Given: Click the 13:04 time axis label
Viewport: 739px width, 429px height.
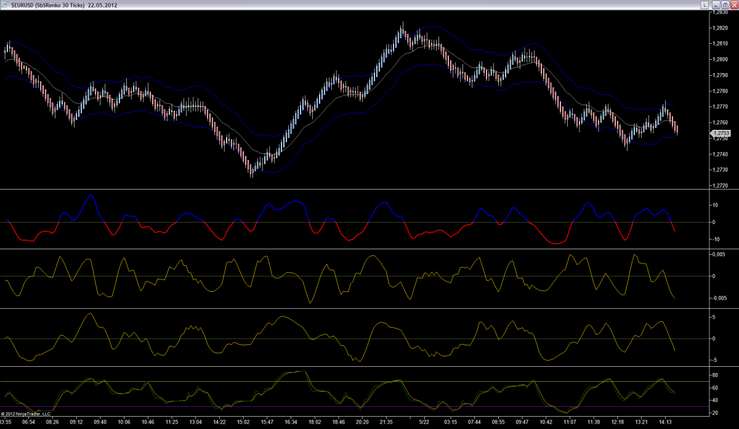Looking at the screenshot, I should click(196, 423).
